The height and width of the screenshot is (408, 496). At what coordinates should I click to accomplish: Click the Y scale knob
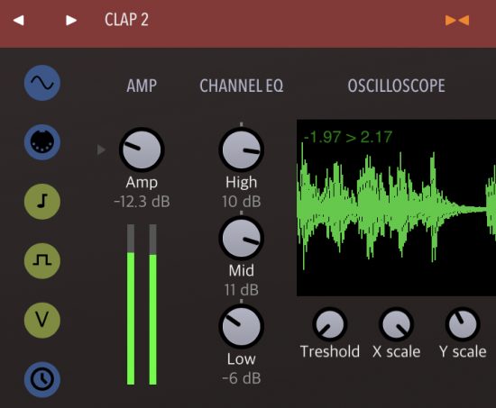coord(463,324)
